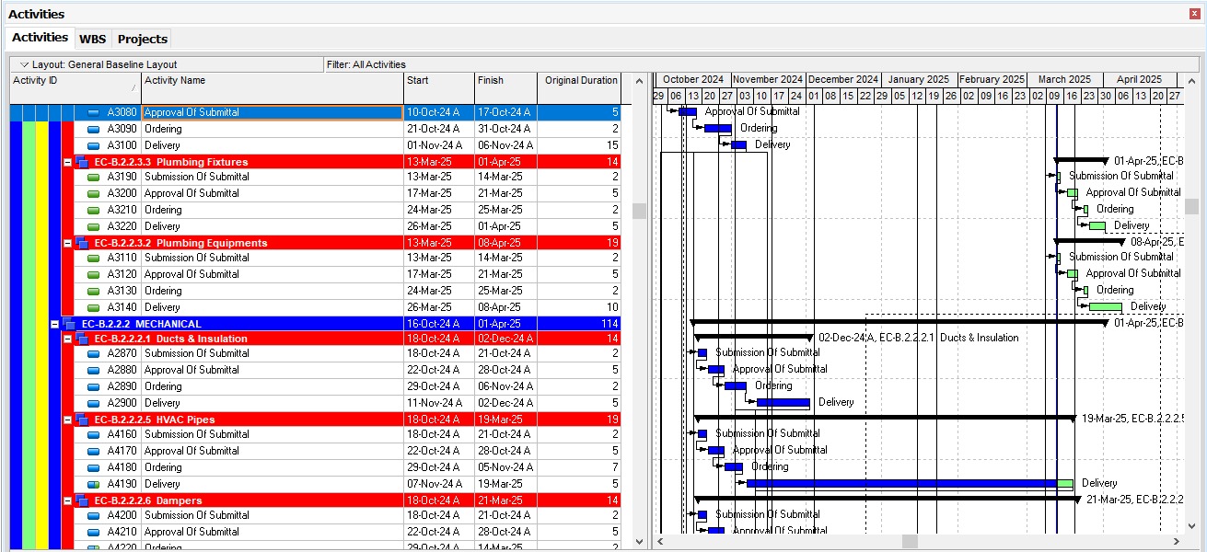Sort by the Original Duration column header
Viewport: 1207px width, 552px height.
[579, 88]
